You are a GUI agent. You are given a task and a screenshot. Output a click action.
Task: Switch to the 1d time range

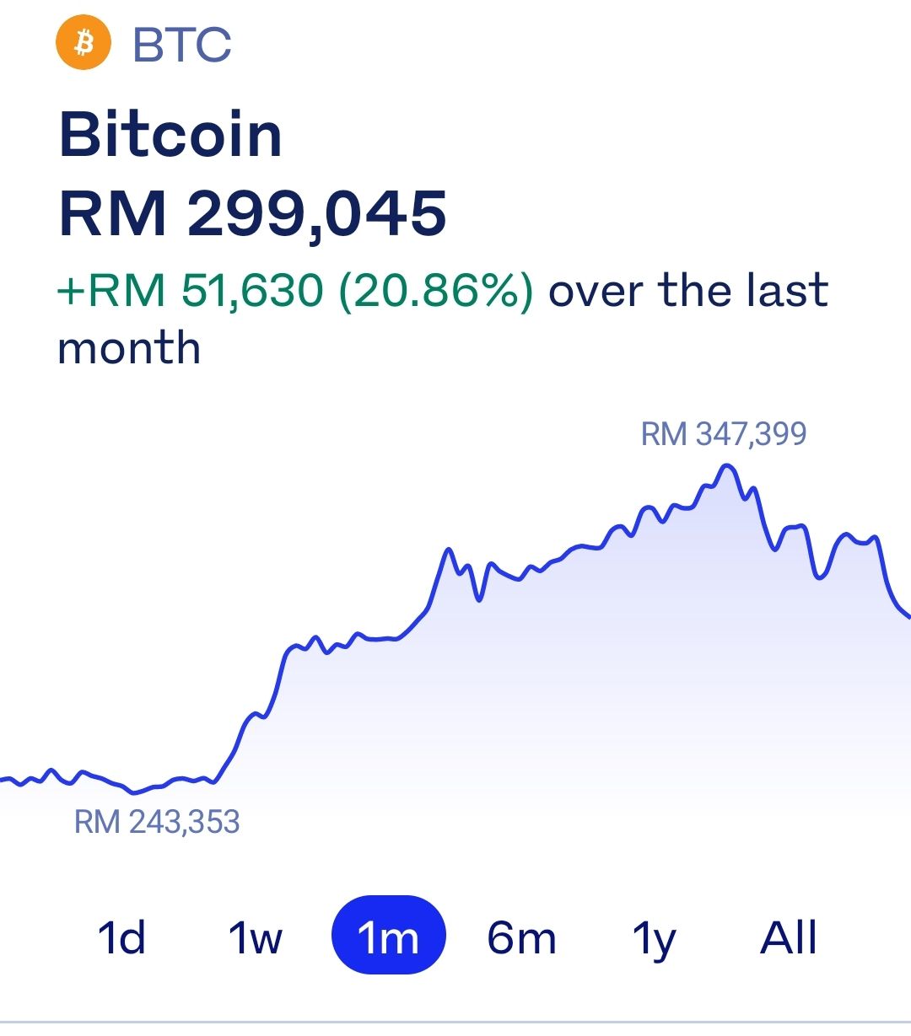(x=121, y=937)
